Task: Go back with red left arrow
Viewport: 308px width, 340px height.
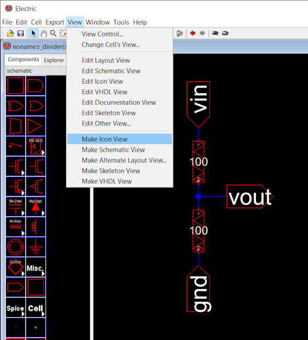Action: pyautogui.click(x=193, y=33)
